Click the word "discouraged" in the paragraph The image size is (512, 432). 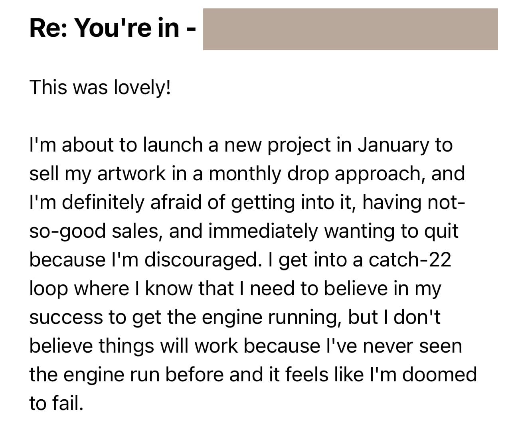tap(201, 260)
